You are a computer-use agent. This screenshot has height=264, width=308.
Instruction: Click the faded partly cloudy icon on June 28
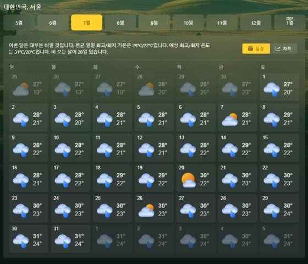(146, 89)
